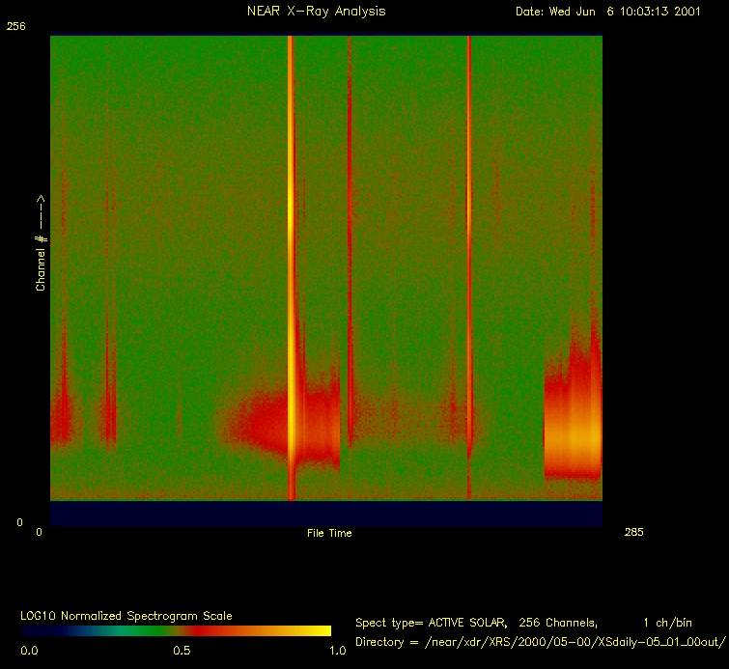Click the yellow end of the color scale
The image size is (729, 669).
(x=321, y=630)
